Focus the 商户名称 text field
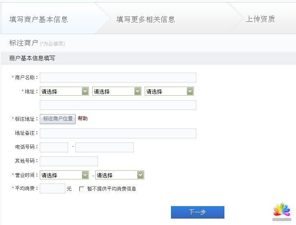This screenshot has width=296, height=225. tap(118, 78)
